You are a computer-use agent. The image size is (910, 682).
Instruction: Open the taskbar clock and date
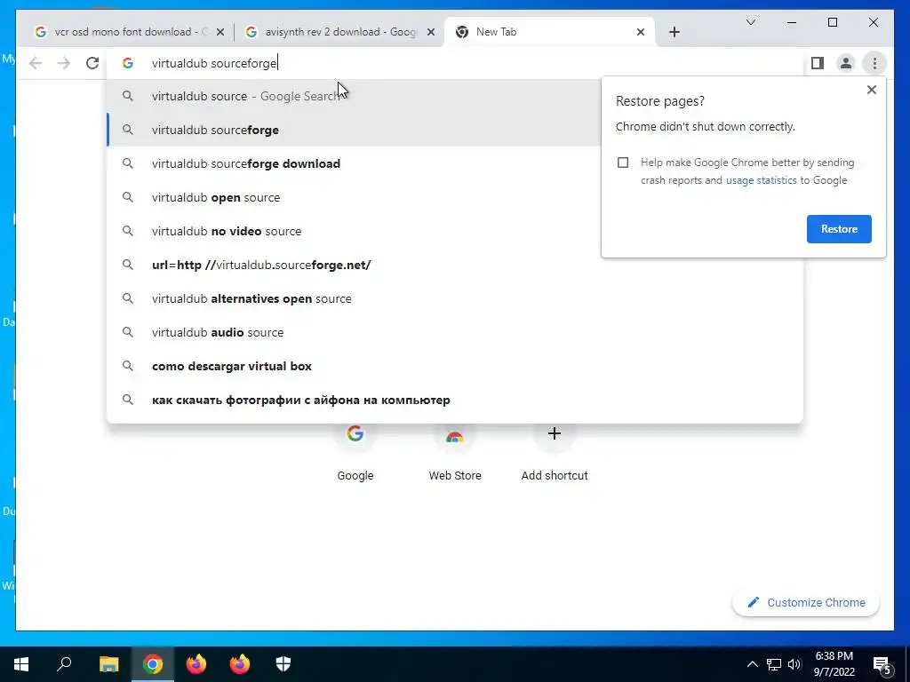point(834,664)
